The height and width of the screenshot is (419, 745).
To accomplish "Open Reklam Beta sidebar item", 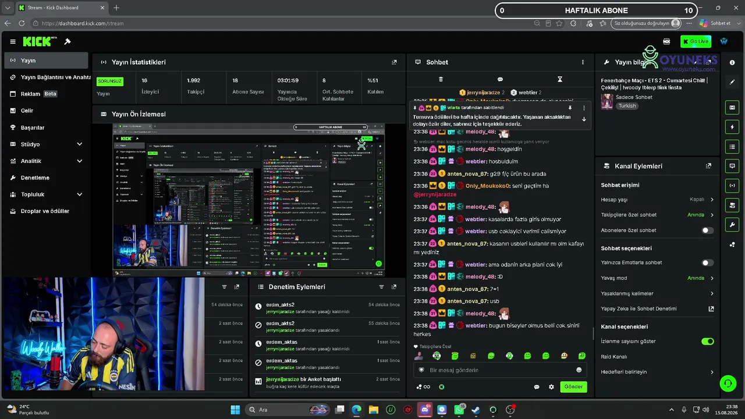I will click(45, 94).
